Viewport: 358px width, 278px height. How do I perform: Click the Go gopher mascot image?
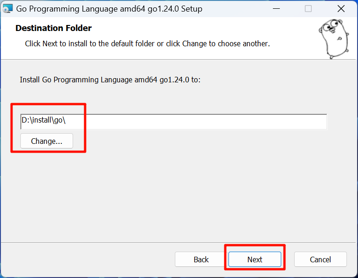coord(333,39)
